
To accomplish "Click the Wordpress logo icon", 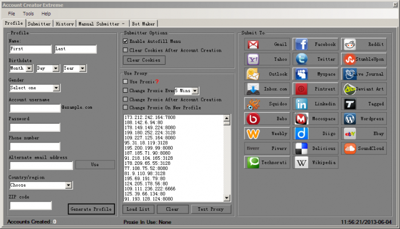I will [350, 119].
